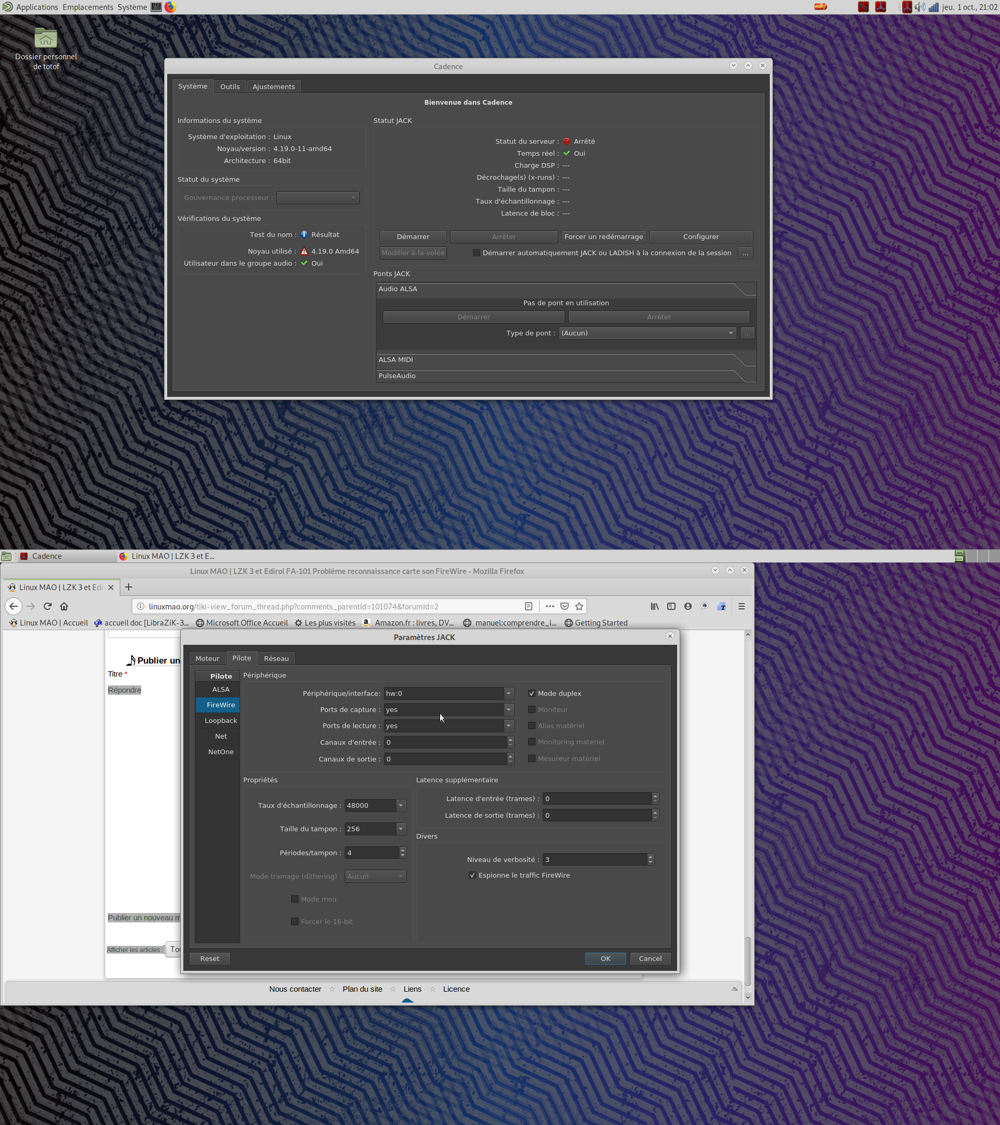
Task: Switch to Ajustements tab in Cadence
Action: pyautogui.click(x=273, y=87)
